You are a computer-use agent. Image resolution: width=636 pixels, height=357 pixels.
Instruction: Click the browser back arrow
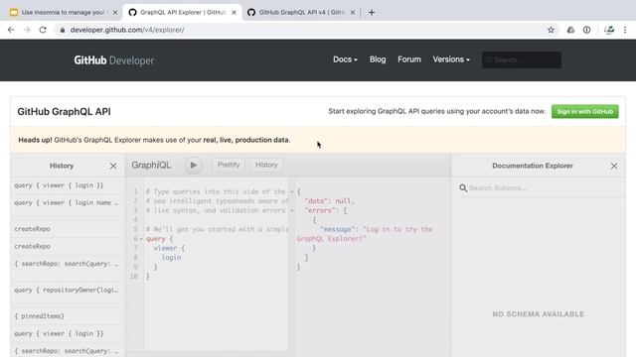click(x=11, y=30)
